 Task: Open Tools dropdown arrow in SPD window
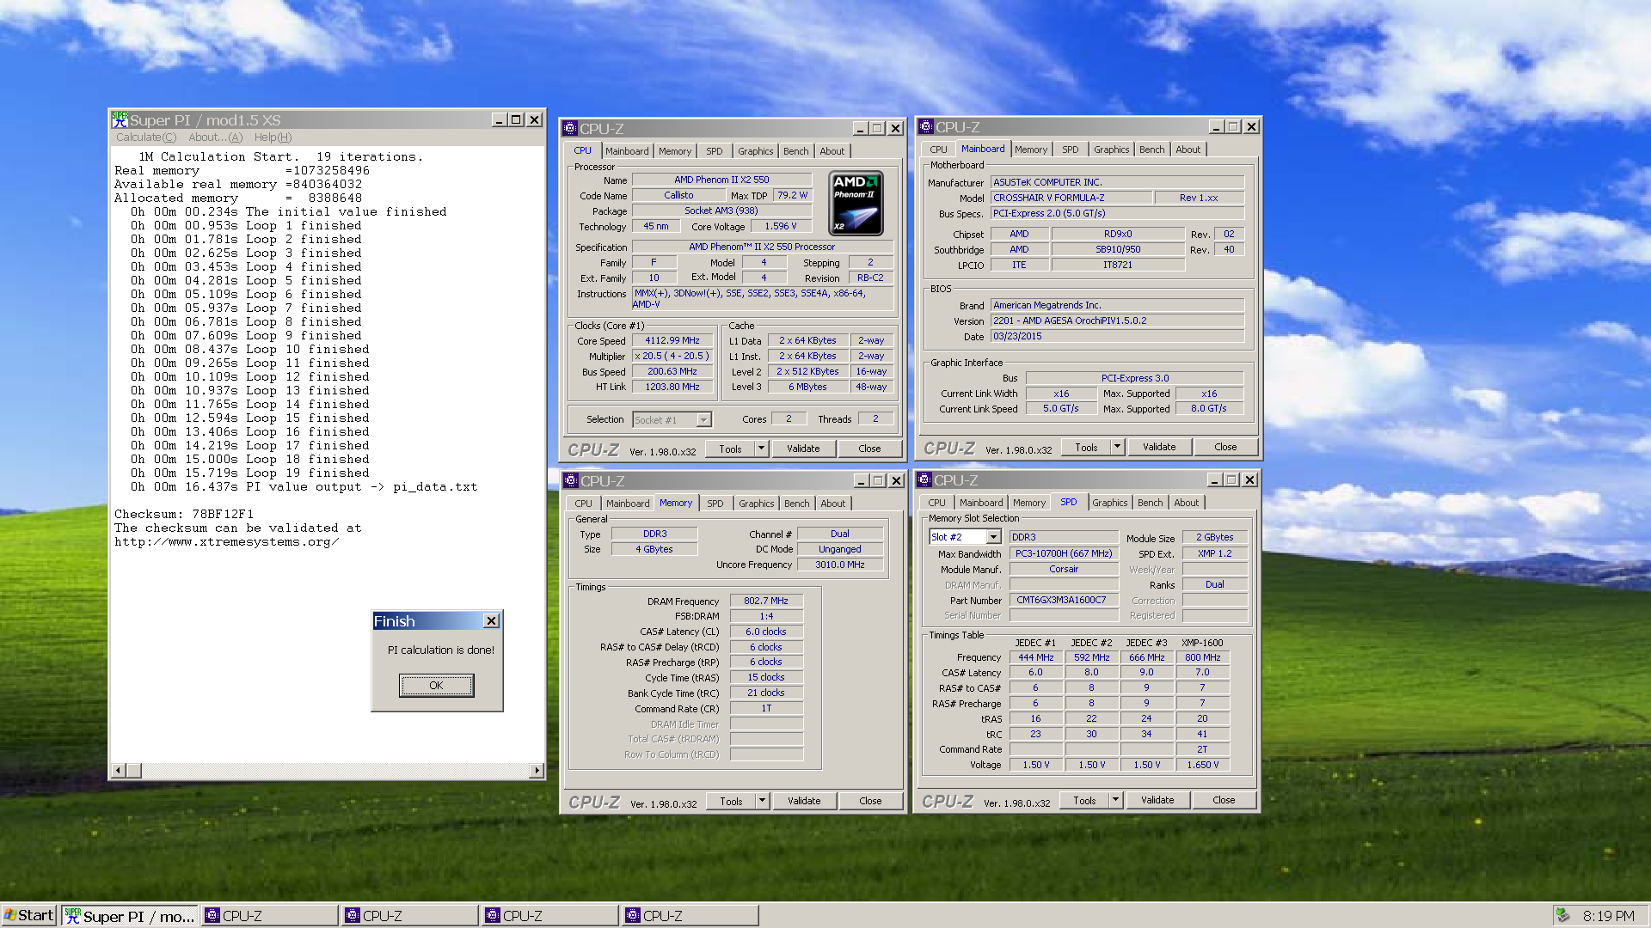(1115, 800)
